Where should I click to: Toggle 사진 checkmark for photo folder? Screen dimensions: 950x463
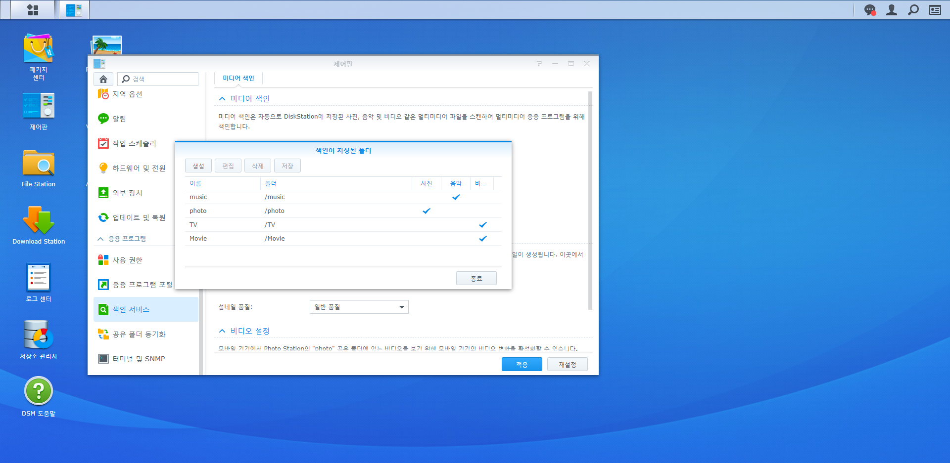[x=426, y=211]
